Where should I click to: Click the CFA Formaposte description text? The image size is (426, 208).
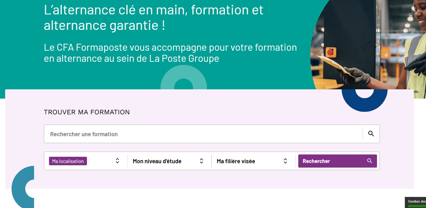click(170, 53)
